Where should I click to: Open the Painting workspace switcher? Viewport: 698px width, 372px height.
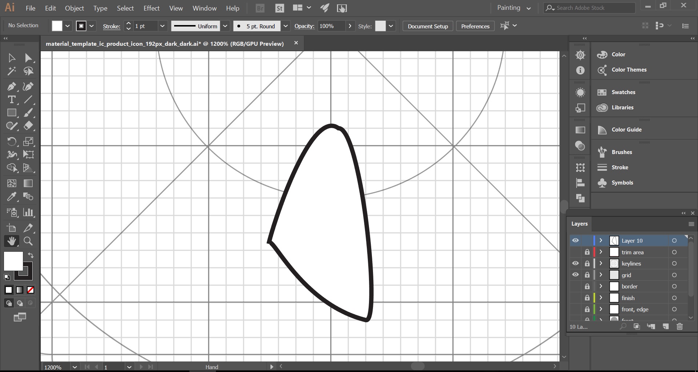[x=514, y=8]
